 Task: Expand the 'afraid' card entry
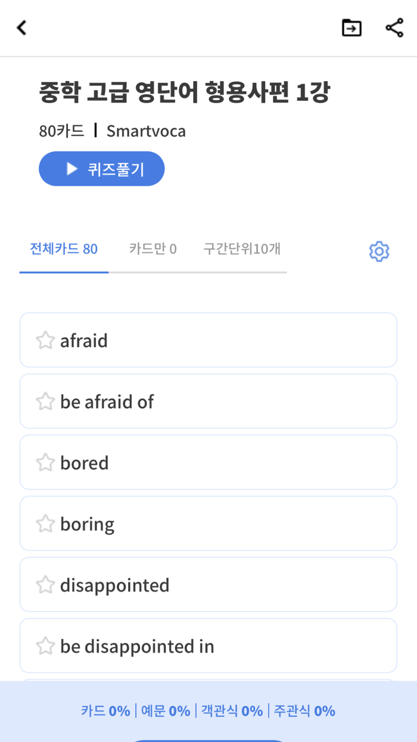pos(208,339)
